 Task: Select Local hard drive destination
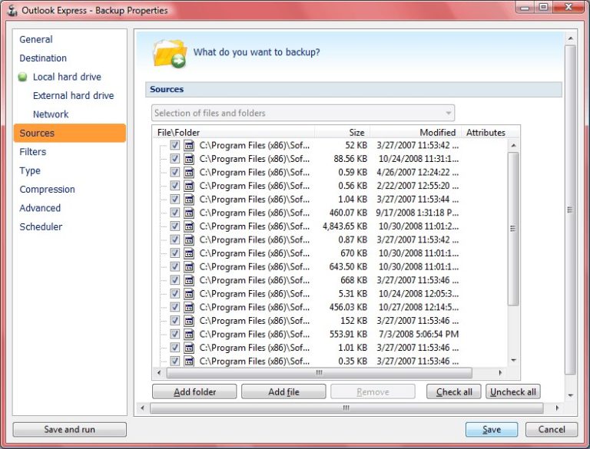point(67,77)
